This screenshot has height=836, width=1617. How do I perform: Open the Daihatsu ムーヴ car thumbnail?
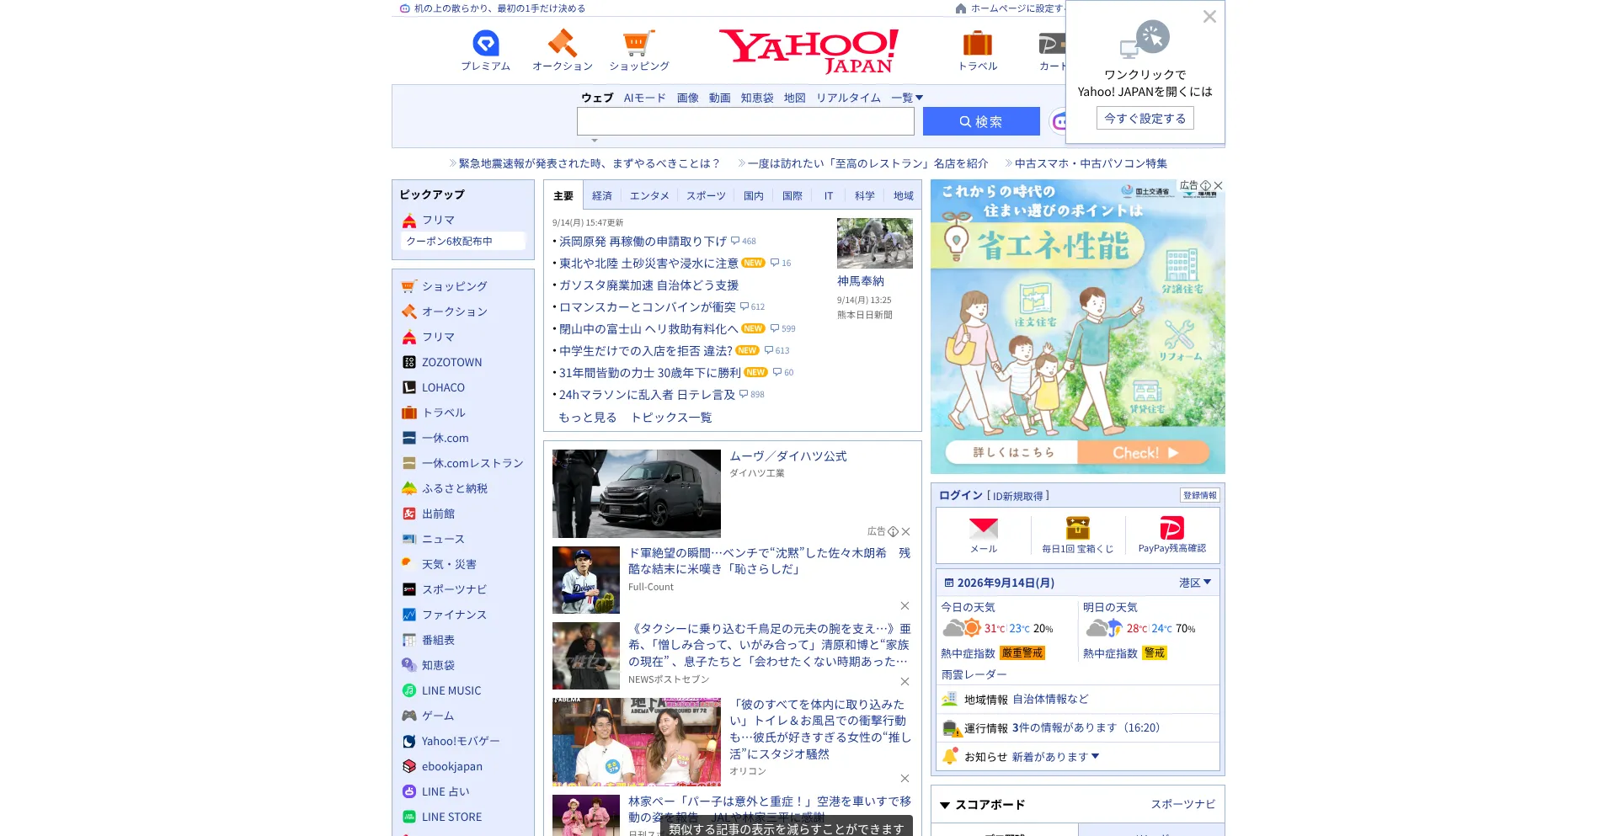click(x=637, y=493)
